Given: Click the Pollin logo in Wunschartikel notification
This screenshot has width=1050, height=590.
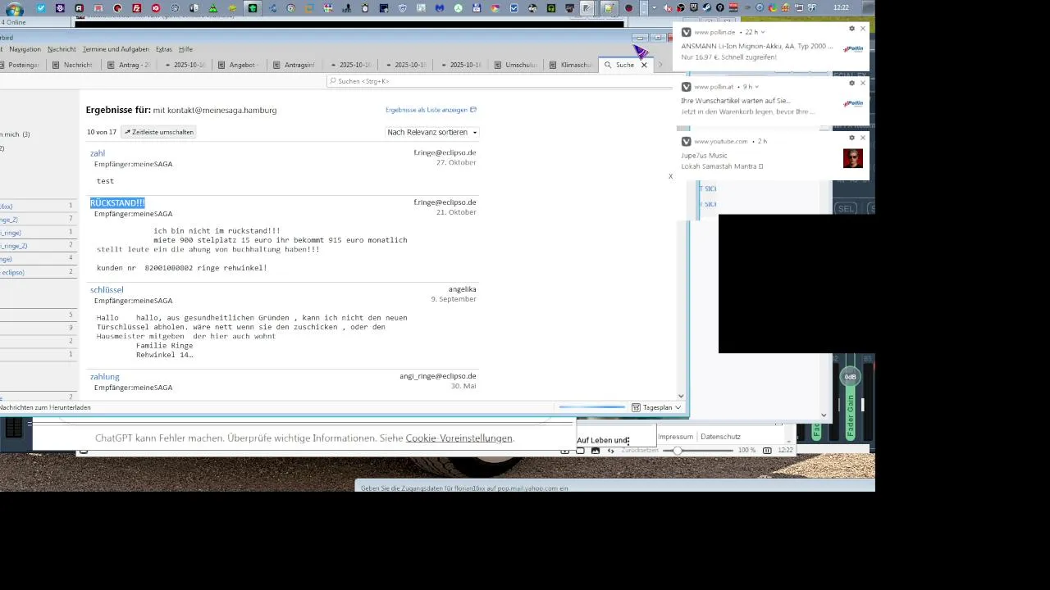Looking at the screenshot, I should (853, 103).
